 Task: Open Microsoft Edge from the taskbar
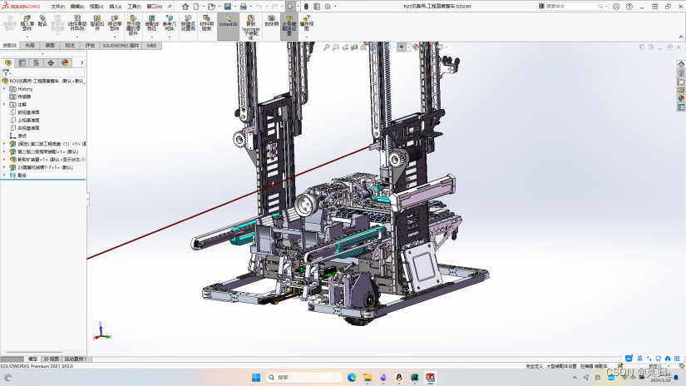[x=352, y=377]
